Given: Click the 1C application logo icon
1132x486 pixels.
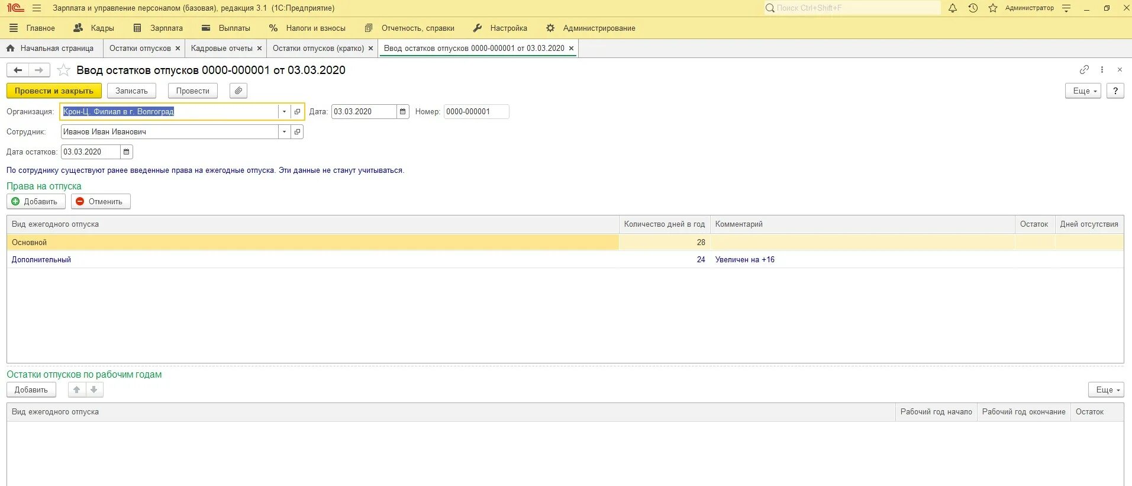Looking at the screenshot, I should pyautogui.click(x=15, y=8).
